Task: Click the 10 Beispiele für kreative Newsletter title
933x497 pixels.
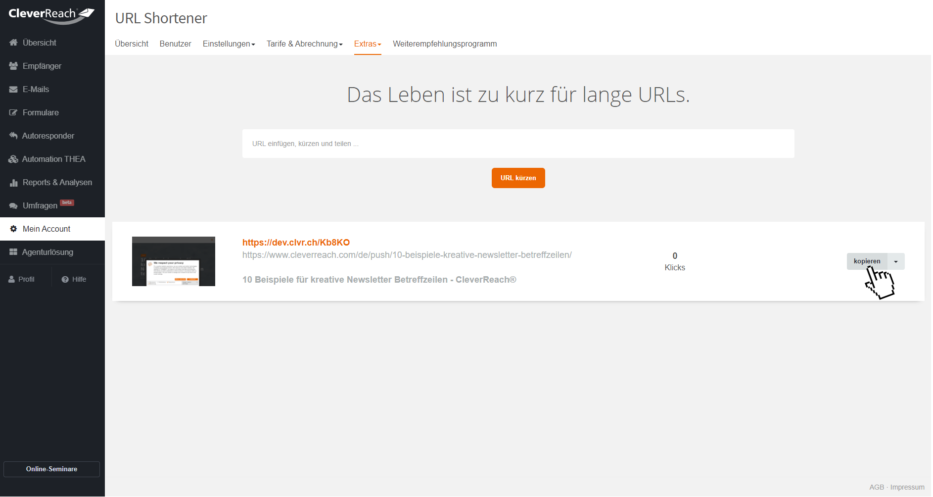Action: 379,280
